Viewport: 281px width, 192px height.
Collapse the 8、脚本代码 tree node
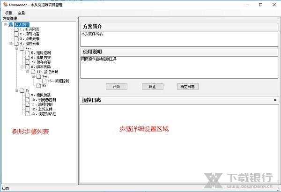22,67
